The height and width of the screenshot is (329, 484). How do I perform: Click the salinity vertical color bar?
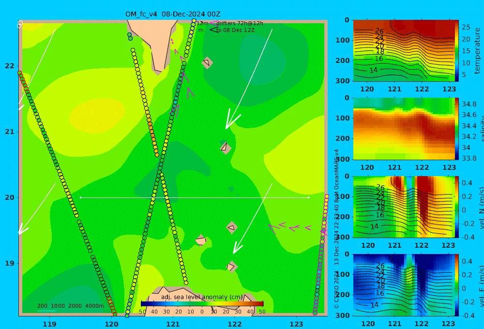[457, 129]
